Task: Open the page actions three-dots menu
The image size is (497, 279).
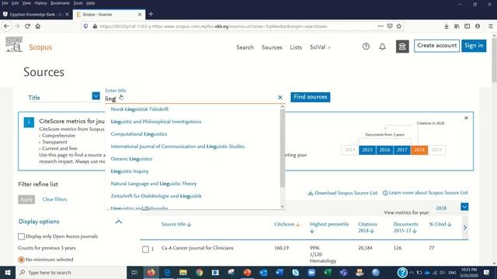Action: (x=381, y=26)
